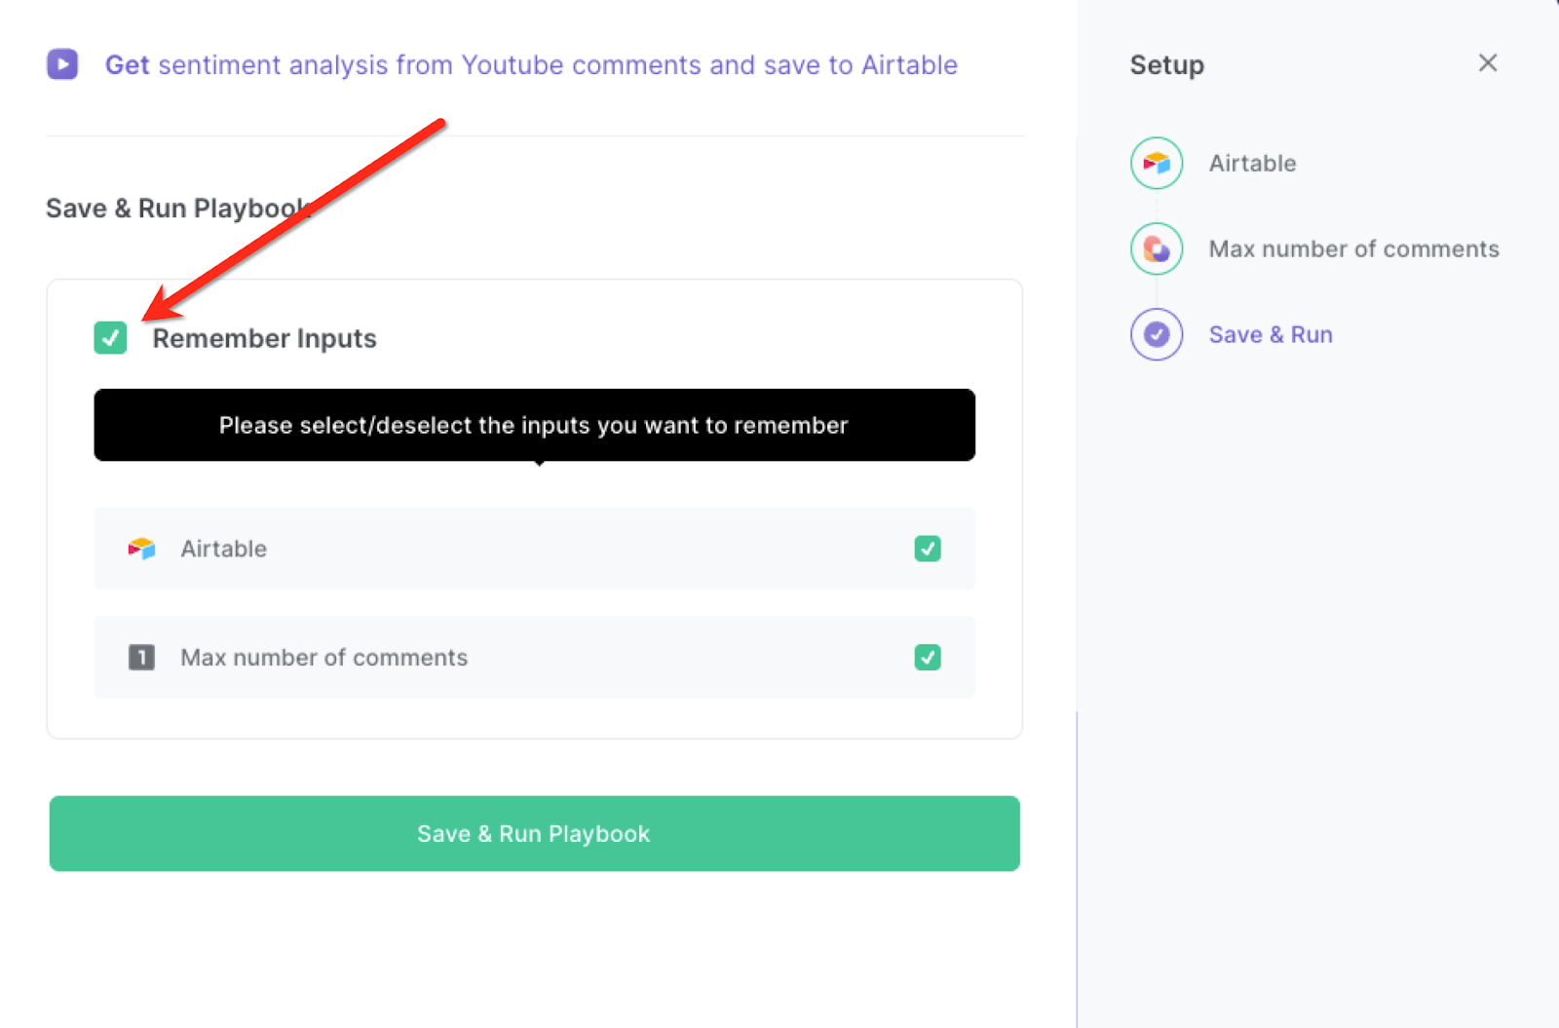Click the Save & Run Playbook button
This screenshot has width=1559, height=1028.
(x=533, y=833)
